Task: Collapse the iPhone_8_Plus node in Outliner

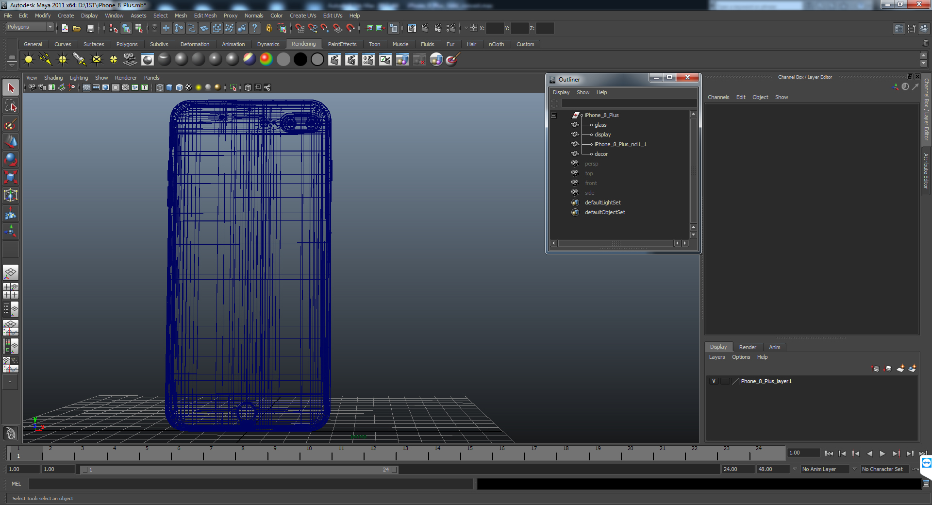Action: [553, 115]
